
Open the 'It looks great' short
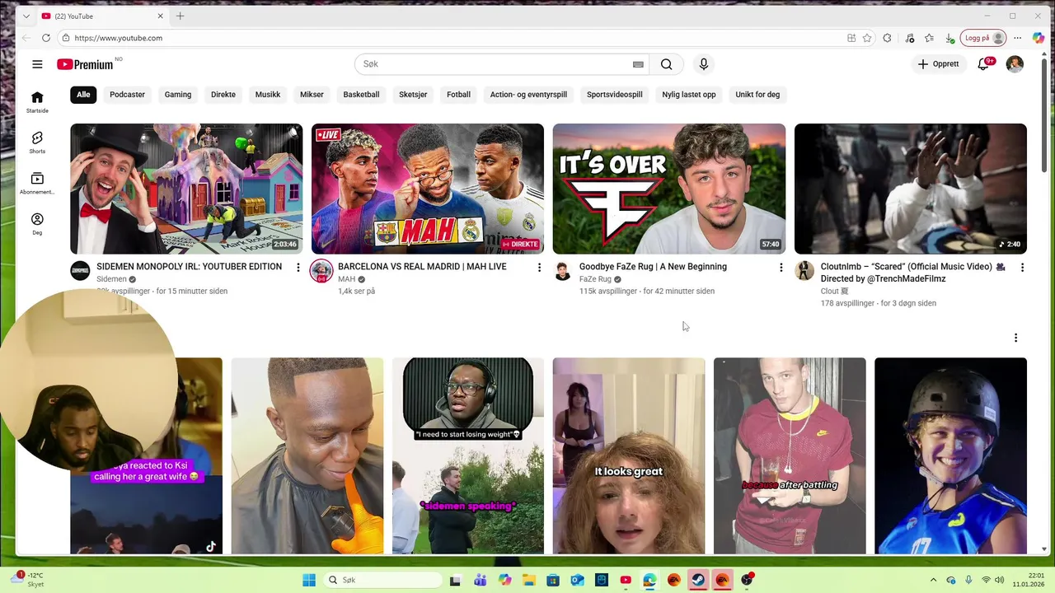629,455
